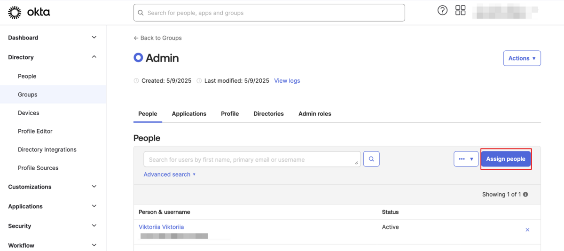Open the Profile tab
564x251 pixels.
[230, 114]
